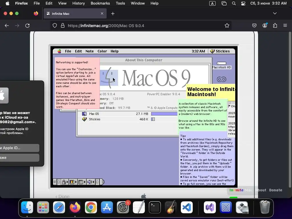Open the Firefox hamburger application menu
Image resolution: width=292 pixels, height=219 pixels.
(285, 25)
